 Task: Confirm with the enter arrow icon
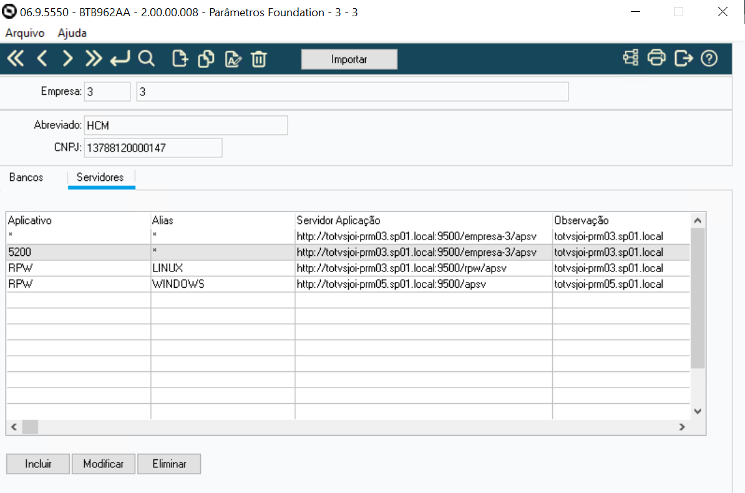pyautogui.click(x=120, y=58)
